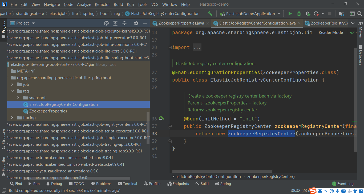Image resolution: width=364 pixels, height=194 pixels.
Task: Collapse zookeeperRegistryCenter method fold at line 37
Action: (170, 126)
